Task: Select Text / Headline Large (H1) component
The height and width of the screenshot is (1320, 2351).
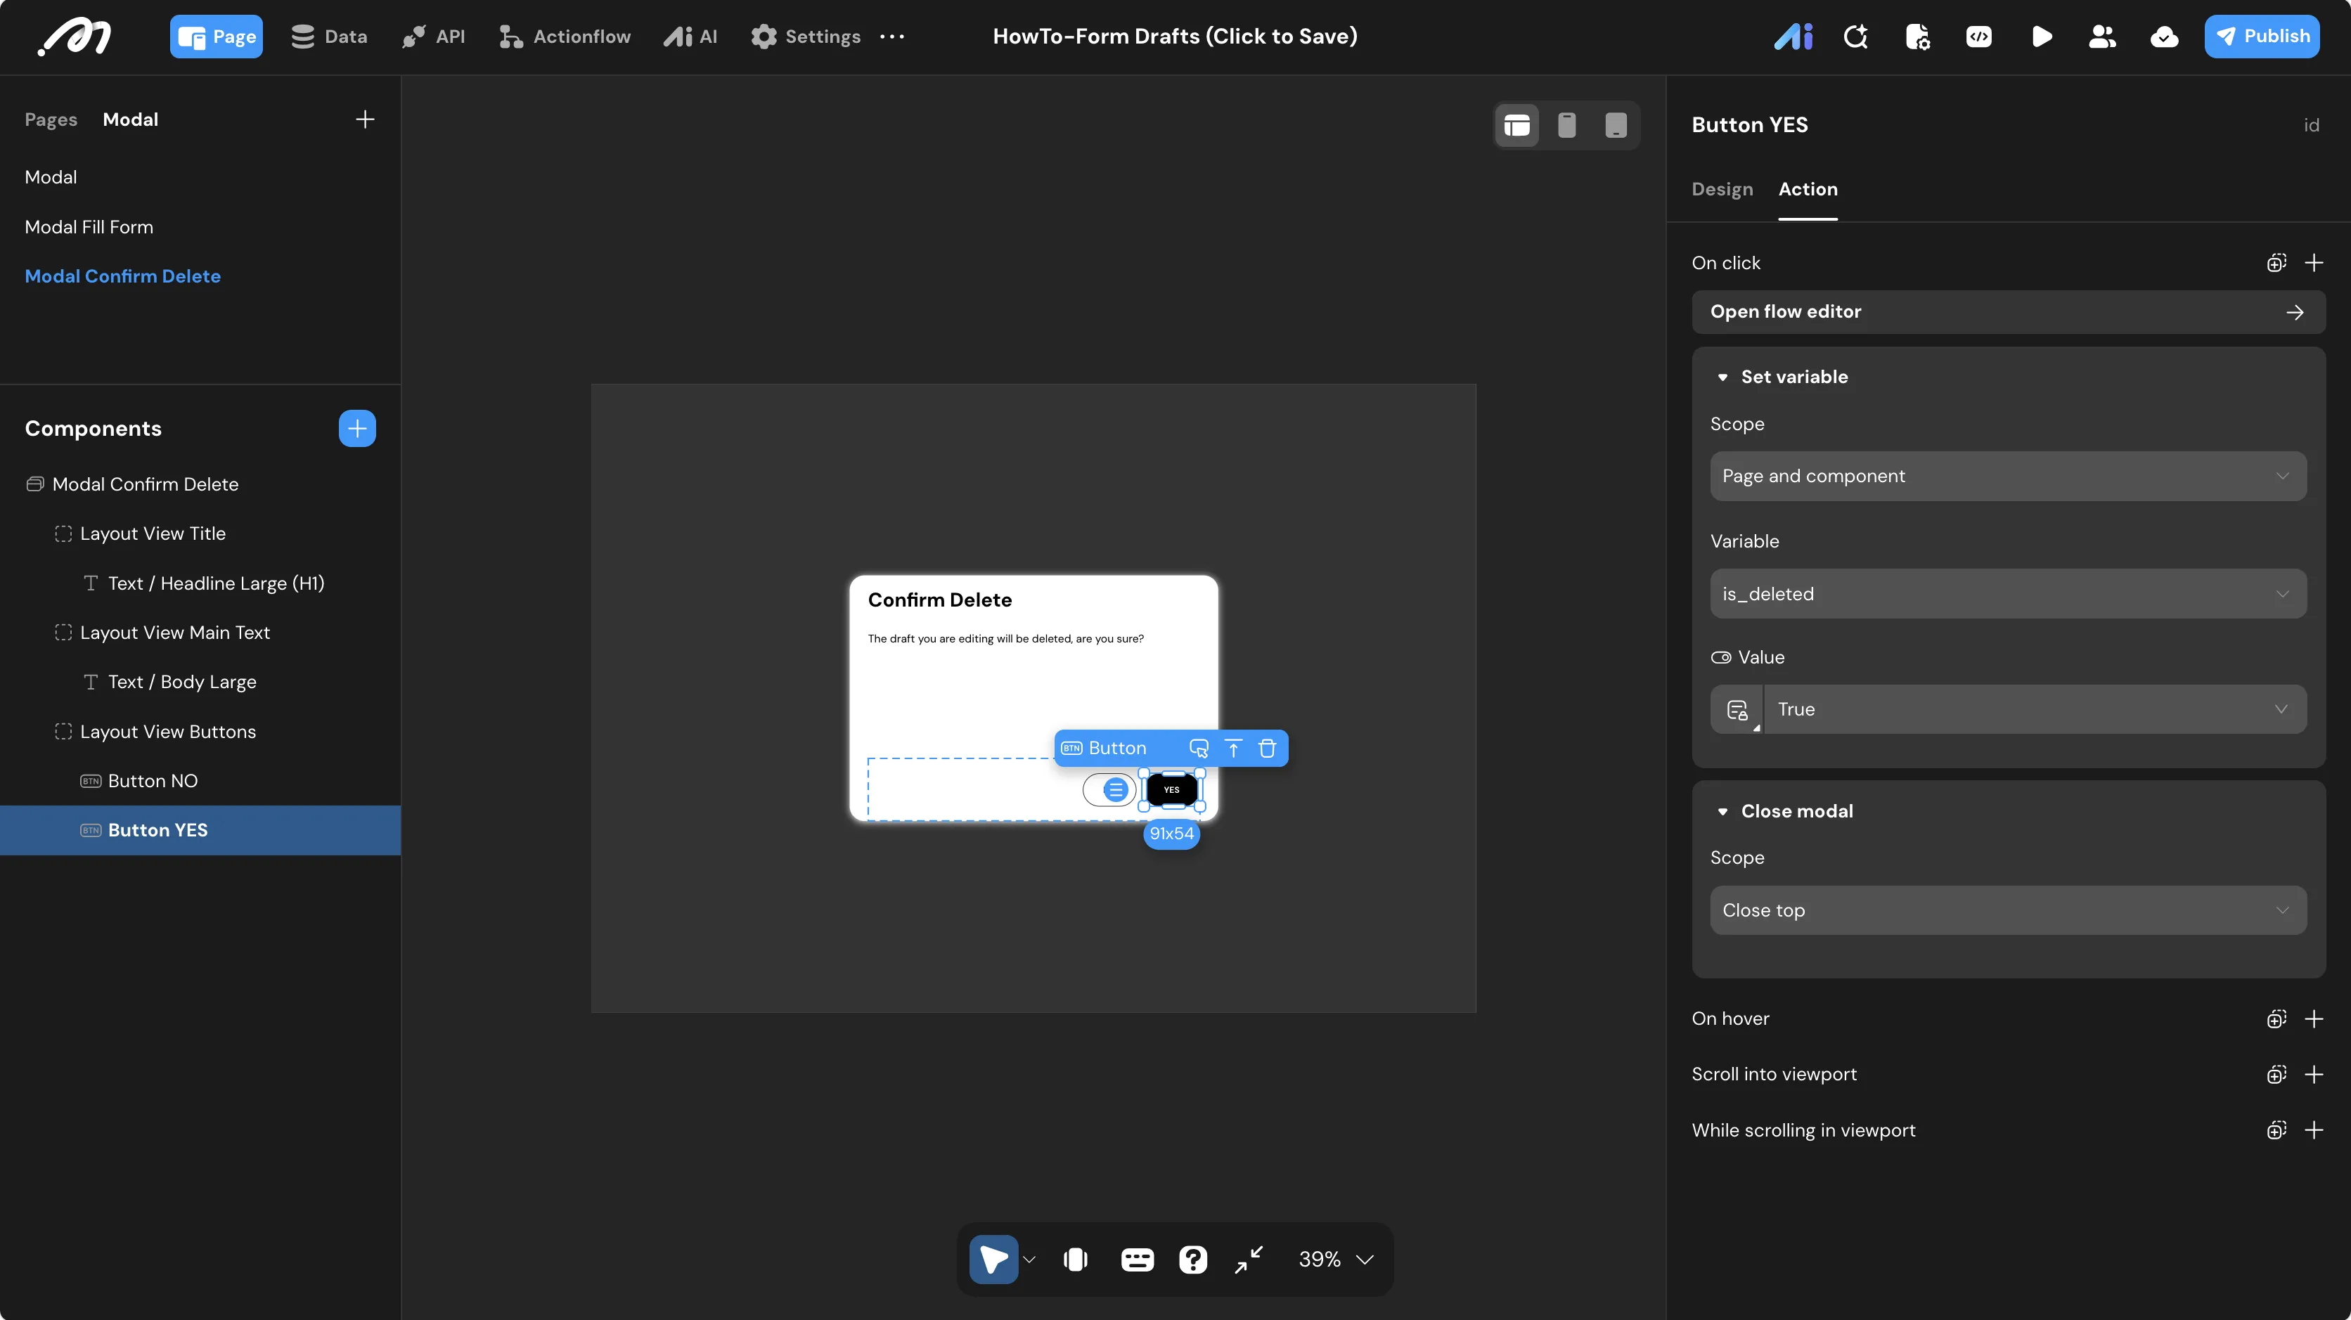Action: pyautogui.click(x=215, y=583)
